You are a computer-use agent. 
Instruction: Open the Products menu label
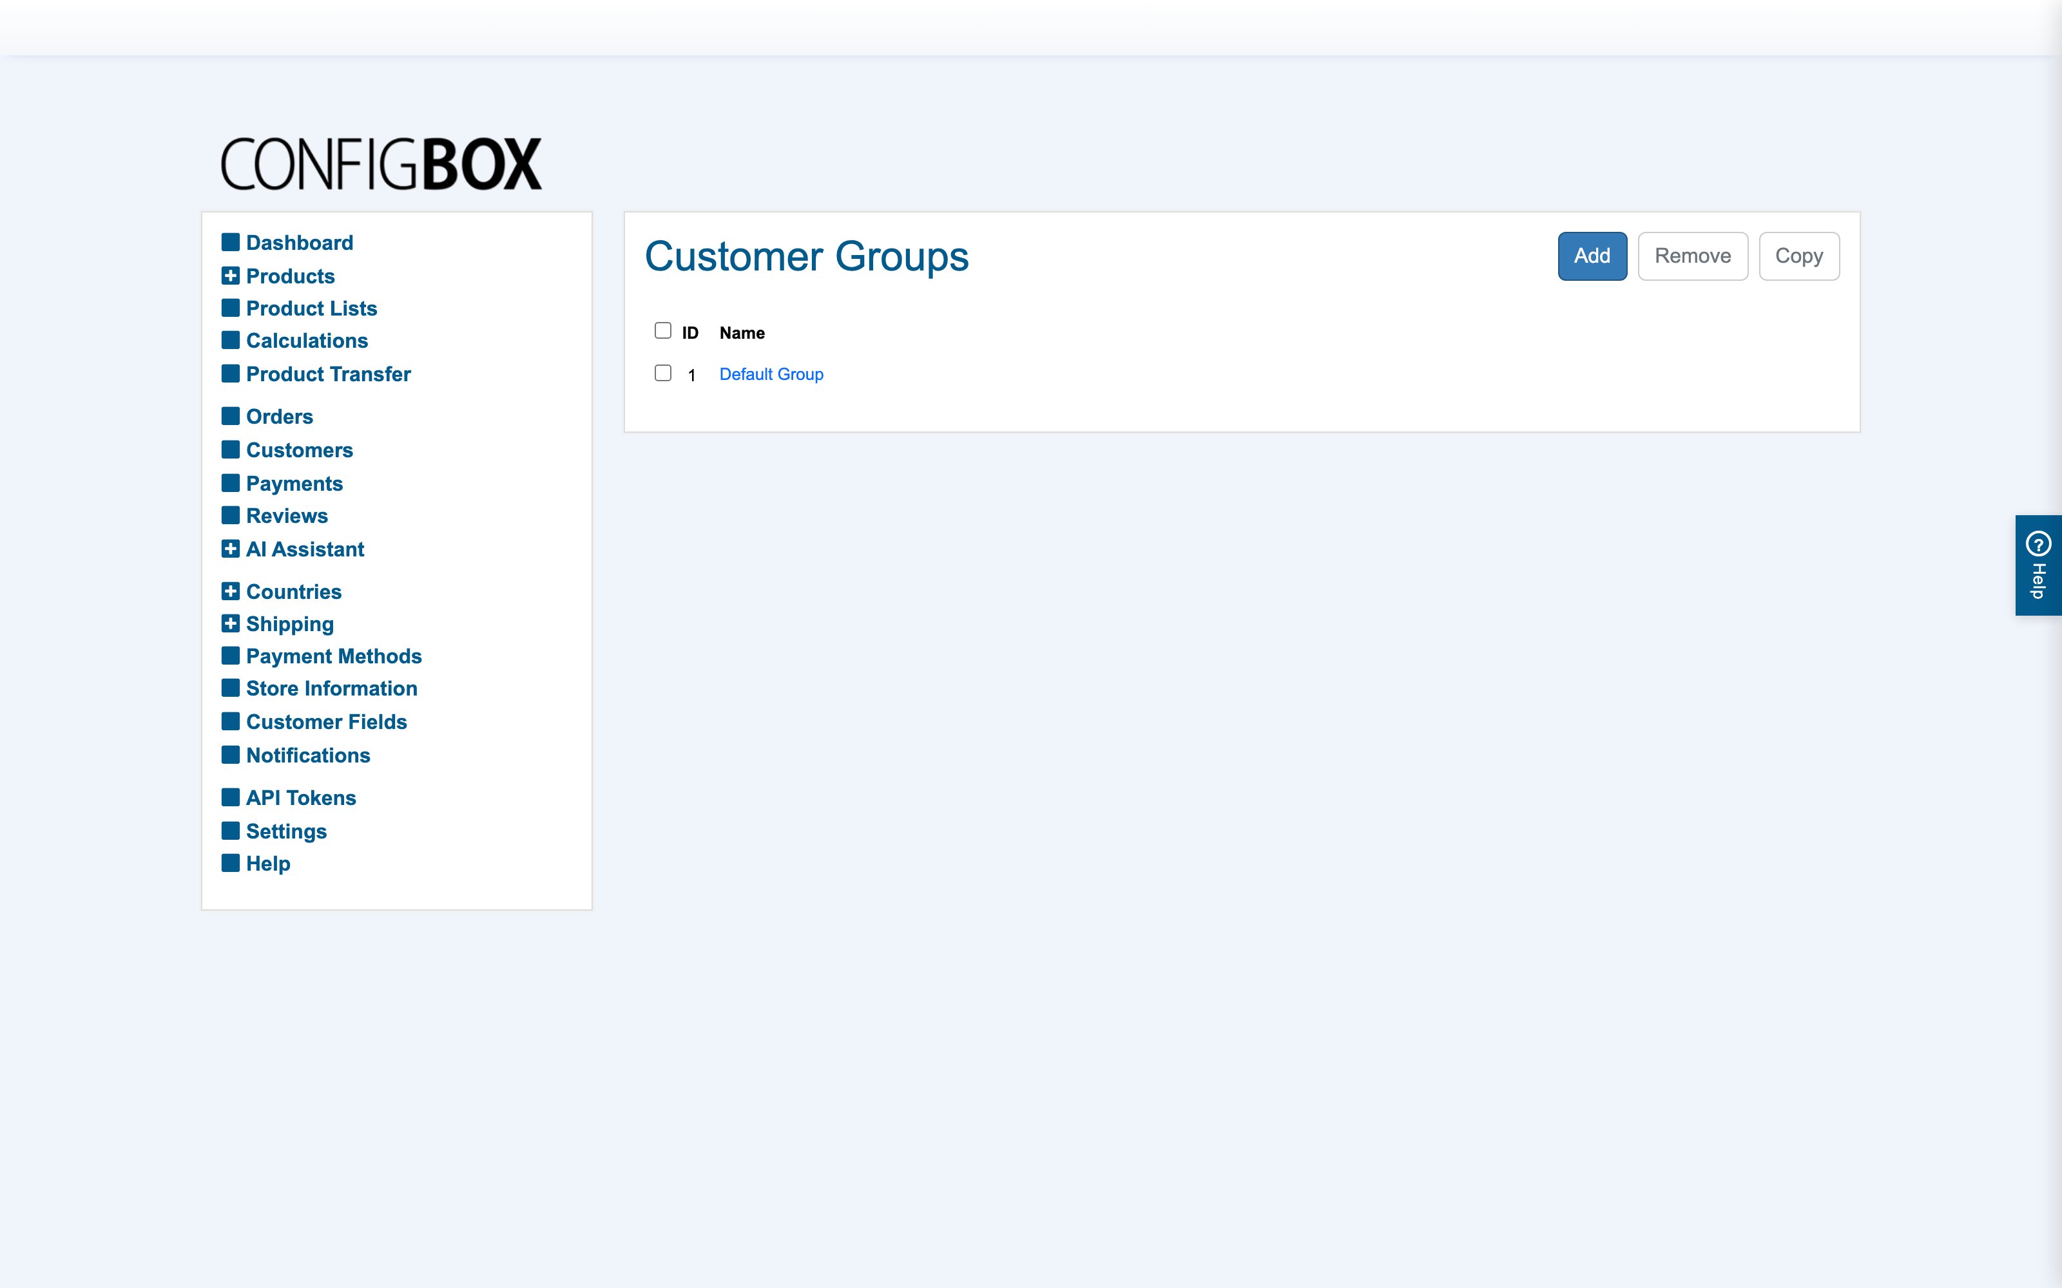tap(290, 276)
